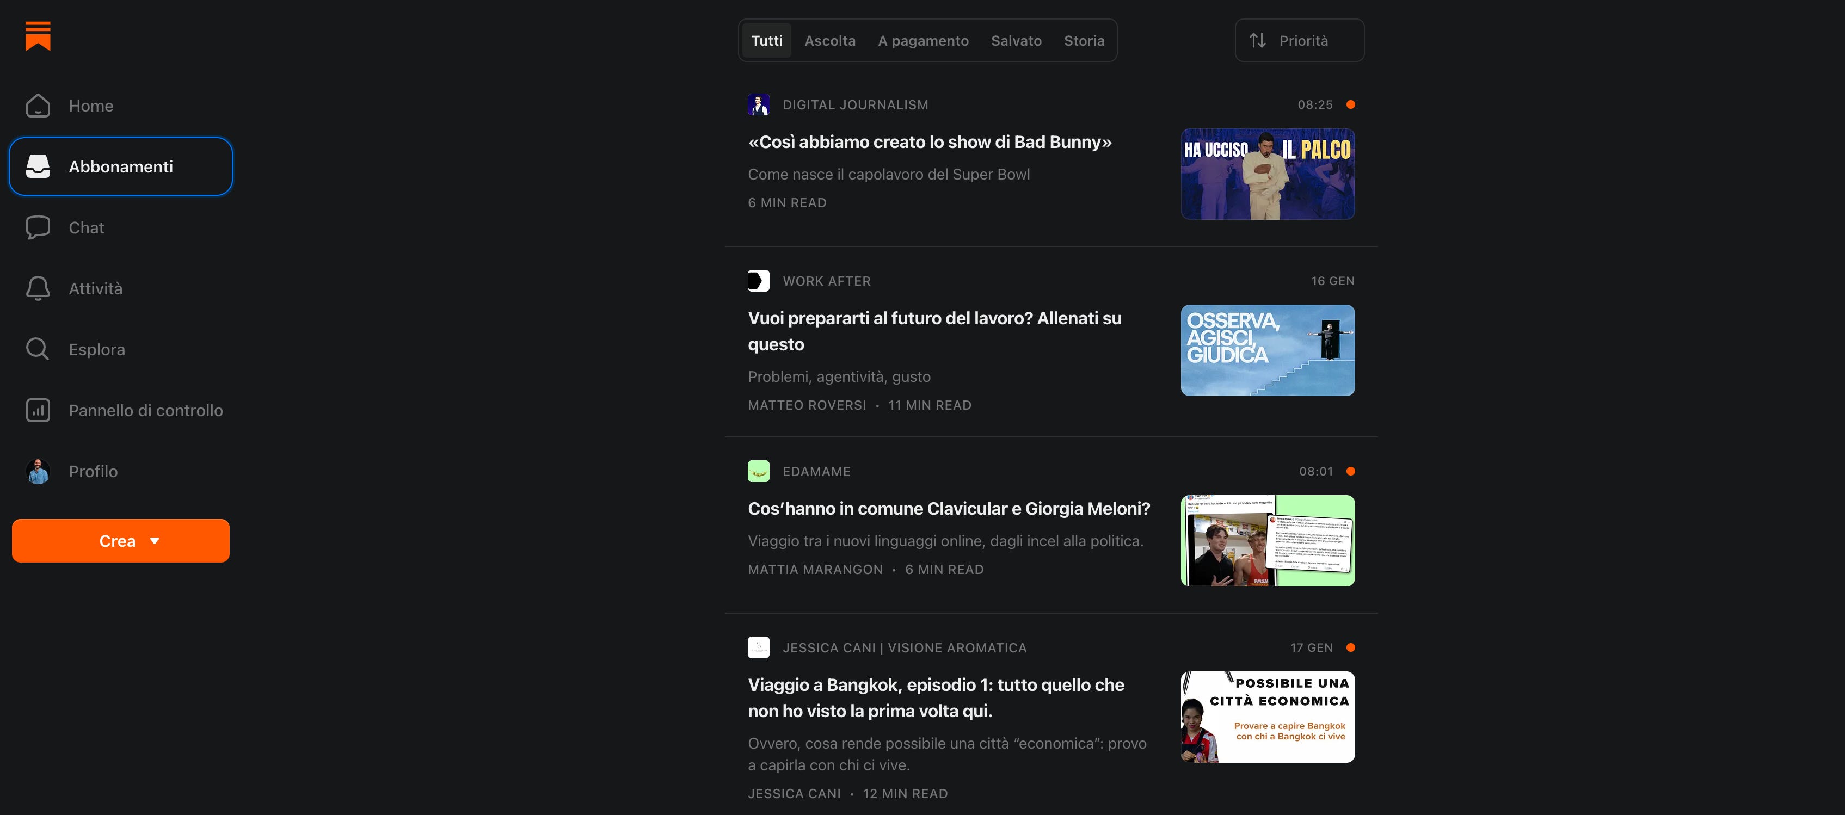Open the Salvato tab
Viewport: 1845px width, 815px height.
pyautogui.click(x=1016, y=41)
